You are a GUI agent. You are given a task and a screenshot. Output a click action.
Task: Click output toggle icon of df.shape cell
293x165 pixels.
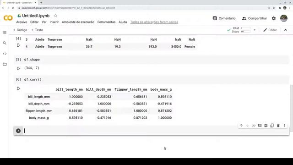18,68
